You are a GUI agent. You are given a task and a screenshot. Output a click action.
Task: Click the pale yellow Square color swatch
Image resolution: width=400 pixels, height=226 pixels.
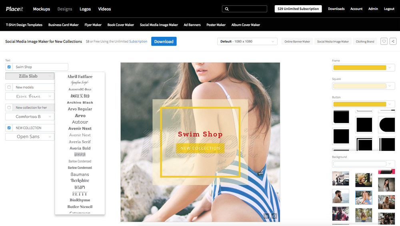tap(360, 86)
